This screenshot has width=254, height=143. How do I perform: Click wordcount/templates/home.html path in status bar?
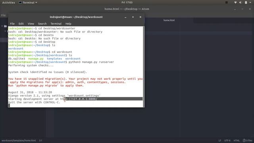click(x=19, y=141)
